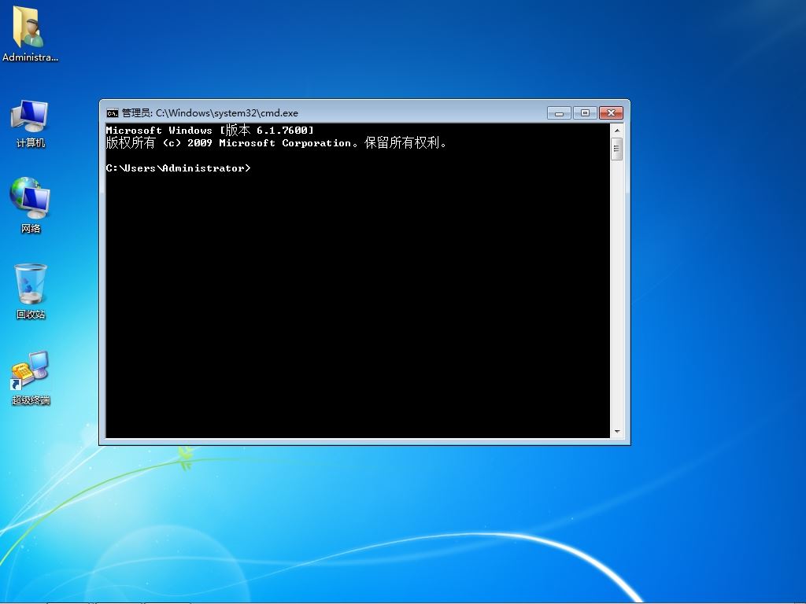Screen dimensions: 806x604
Task: Click the Microsoft Windows version 6.1.7600 line
Action: [x=209, y=130]
